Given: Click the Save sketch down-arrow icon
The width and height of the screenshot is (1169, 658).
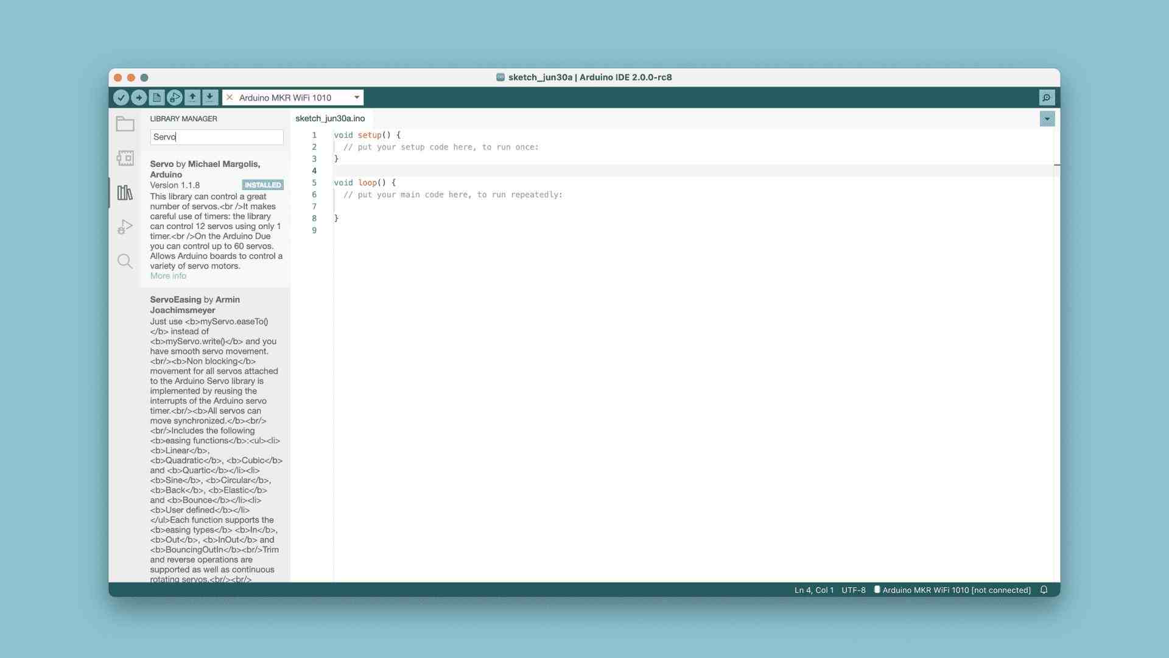Looking at the screenshot, I should pyautogui.click(x=210, y=97).
